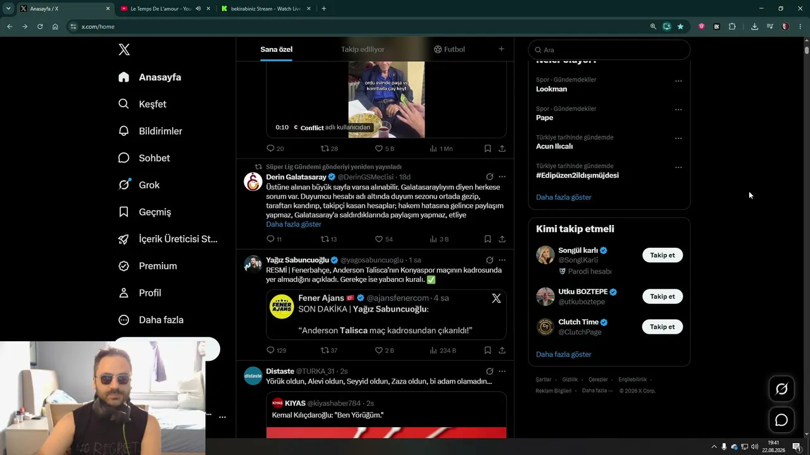
Task: View analytics showing 1 Mn views
Action: point(441,149)
